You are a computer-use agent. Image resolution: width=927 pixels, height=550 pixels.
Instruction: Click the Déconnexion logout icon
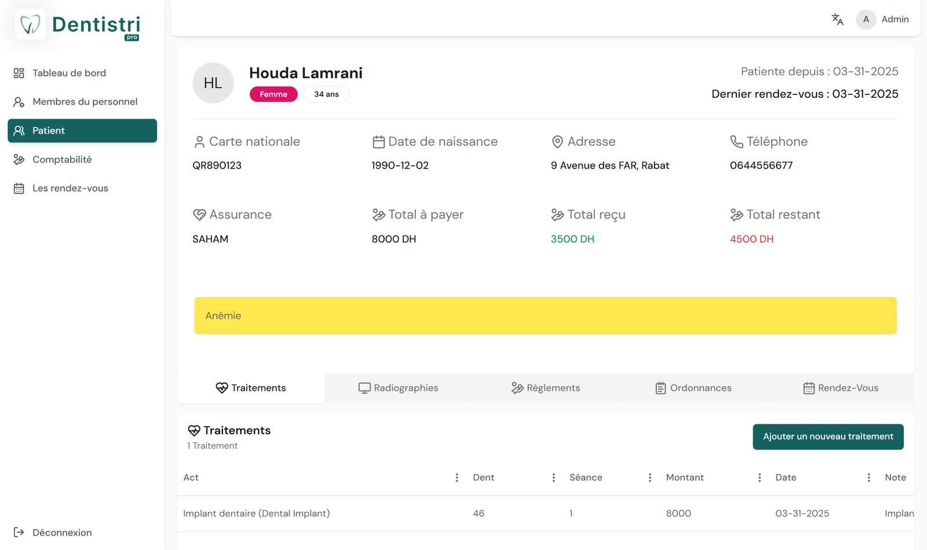click(x=19, y=532)
